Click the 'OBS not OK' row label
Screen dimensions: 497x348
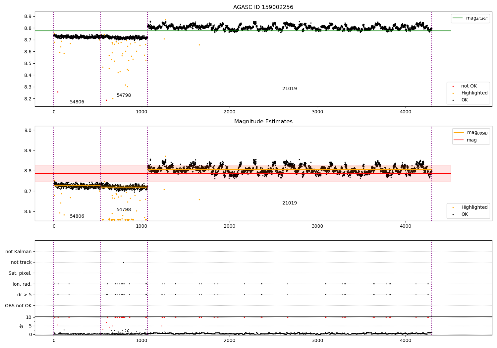click(x=19, y=306)
